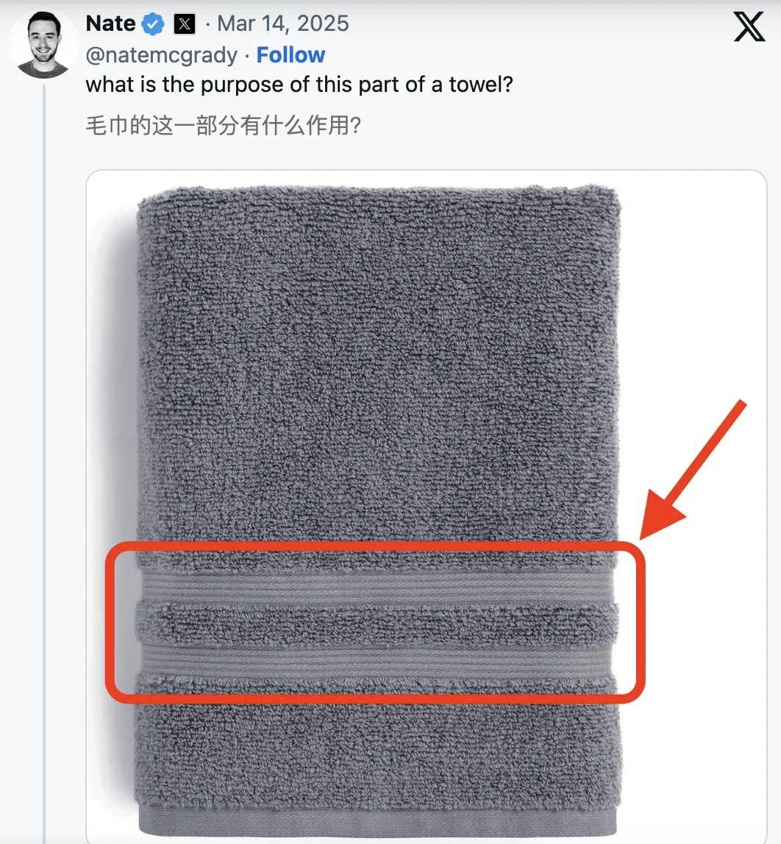Select the tweet text about towel purpose
Image resolution: width=781 pixels, height=844 pixels.
299,85
